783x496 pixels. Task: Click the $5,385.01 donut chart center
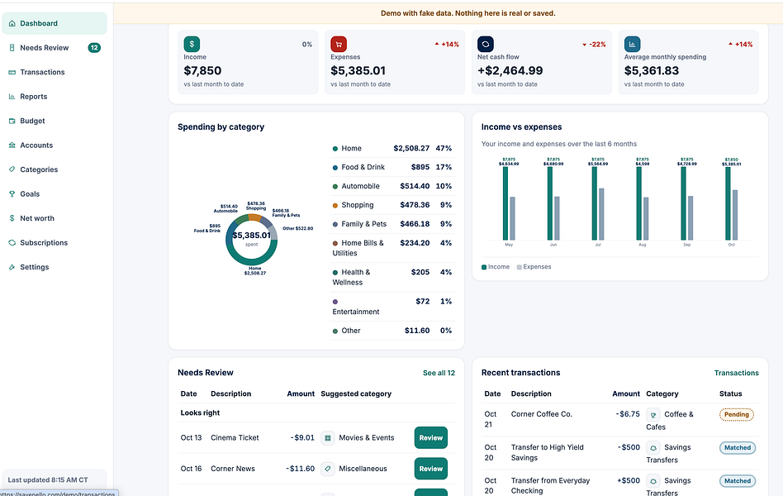[252, 236]
